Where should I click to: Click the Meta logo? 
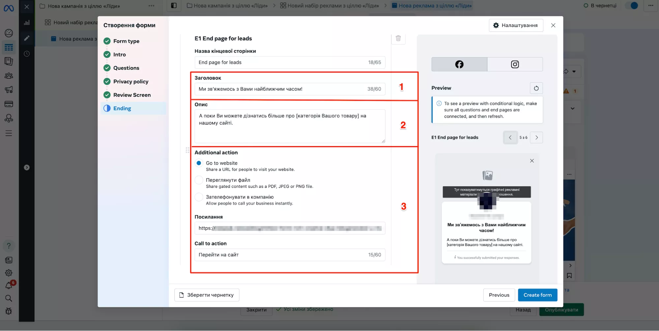(x=9, y=8)
